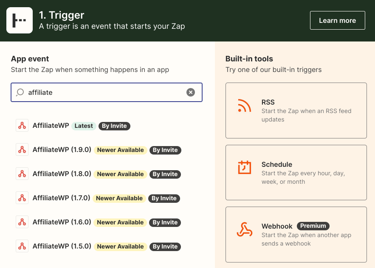Viewport: 375px width, 268px height.
Task: Click the Zapier trigger logo icon
Action: click(x=20, y=20)
